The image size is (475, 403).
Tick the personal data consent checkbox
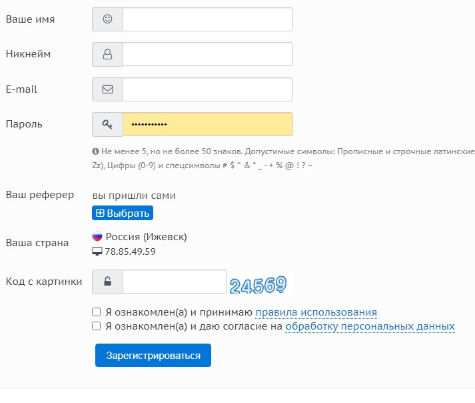(x=97, y=326)
